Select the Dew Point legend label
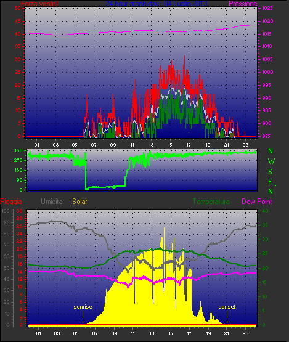Image resolution: width=289 pixels, height=342 pixels. point(257,202)
